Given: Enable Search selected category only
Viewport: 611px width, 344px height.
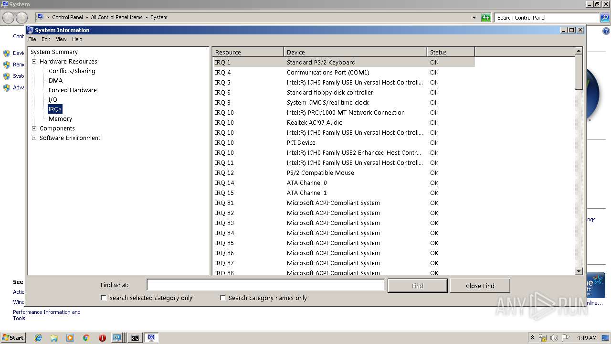Looking at the screenshot, I should pyautogui.click(x=104, y=298).
